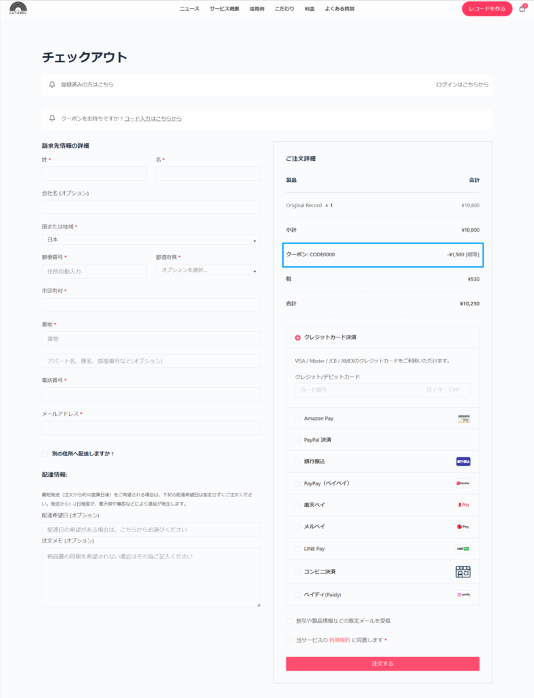Click the LINE Pay logo icon
Image resolution: width=534 pixels, height=698 pixels.
coord(464,549)
